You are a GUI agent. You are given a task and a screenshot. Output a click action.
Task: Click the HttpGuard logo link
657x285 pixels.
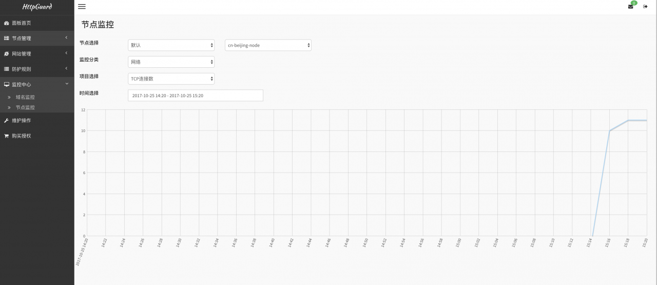point(37,7)
